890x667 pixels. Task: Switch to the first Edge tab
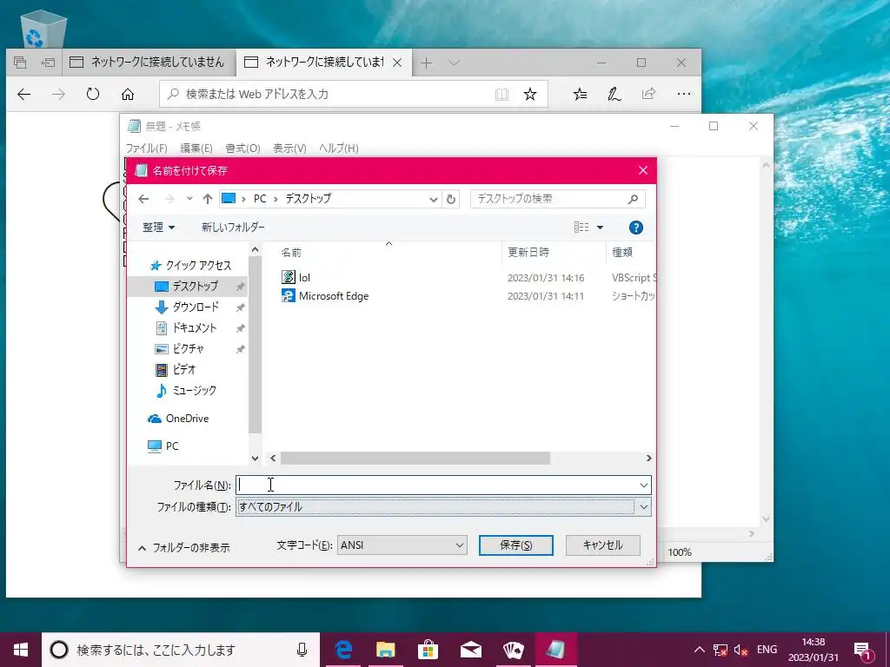(x=148, y=63)
